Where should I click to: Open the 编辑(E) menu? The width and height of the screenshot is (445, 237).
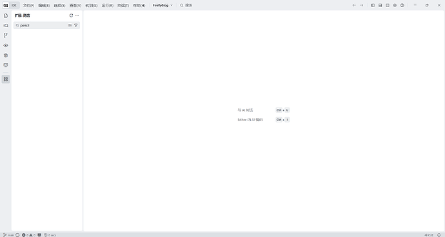[x=44, y=5]
